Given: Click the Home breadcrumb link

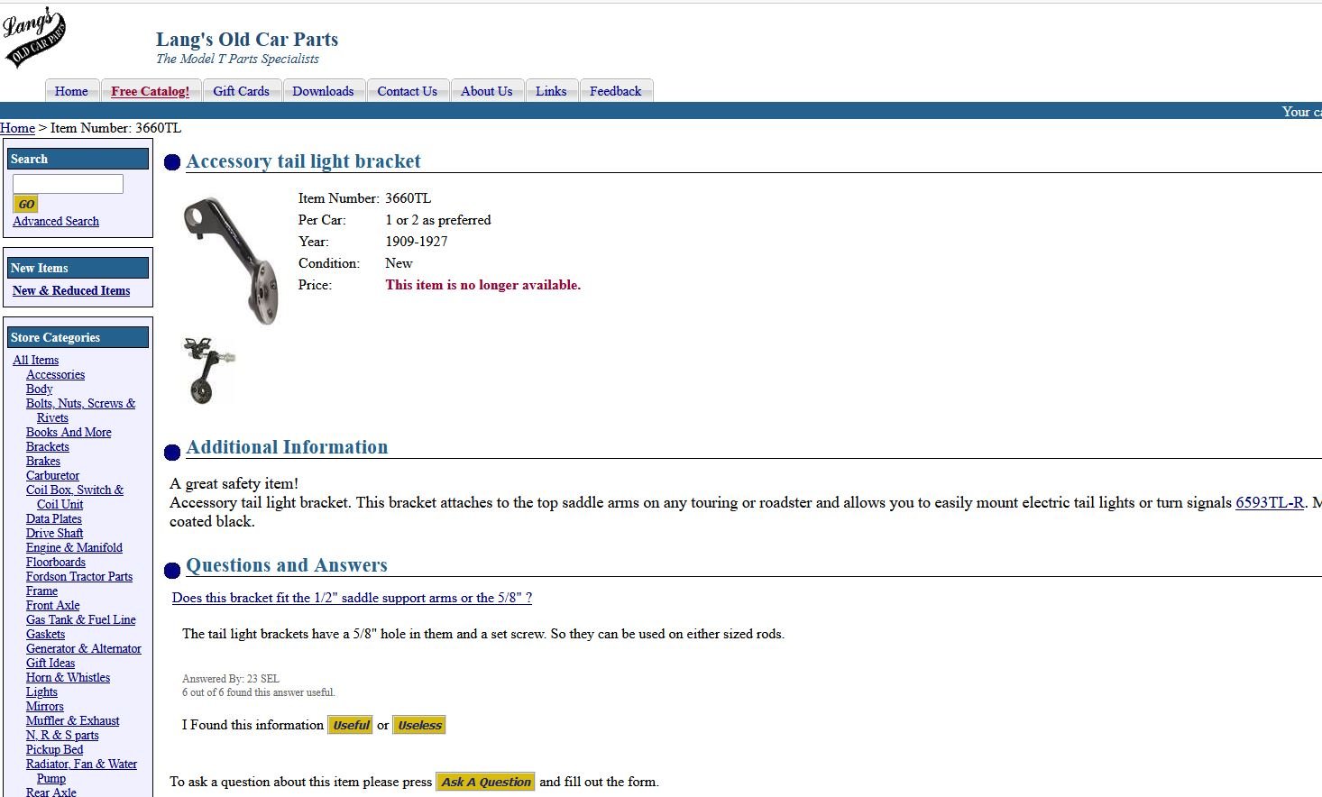Looking at the screenshot, I should (x=17, y=128).
